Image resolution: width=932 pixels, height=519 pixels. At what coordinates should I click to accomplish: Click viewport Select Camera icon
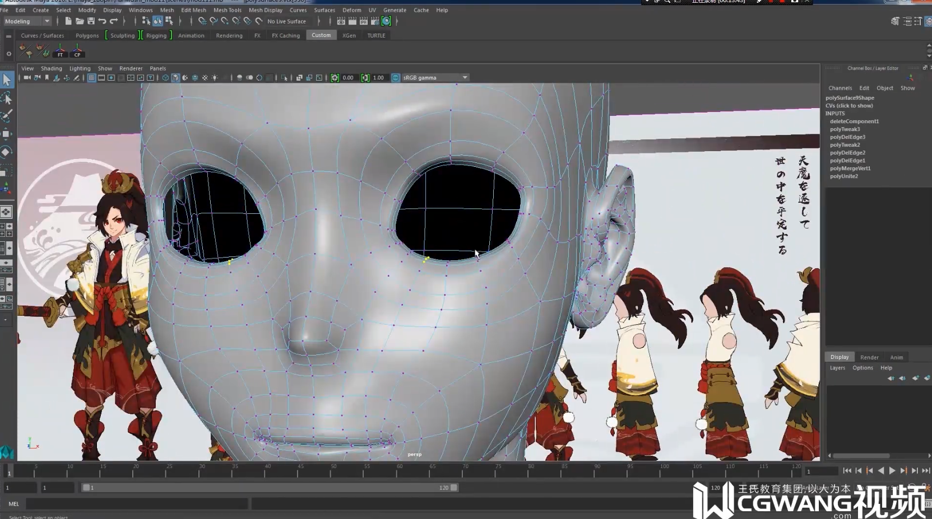pos(27,78)
